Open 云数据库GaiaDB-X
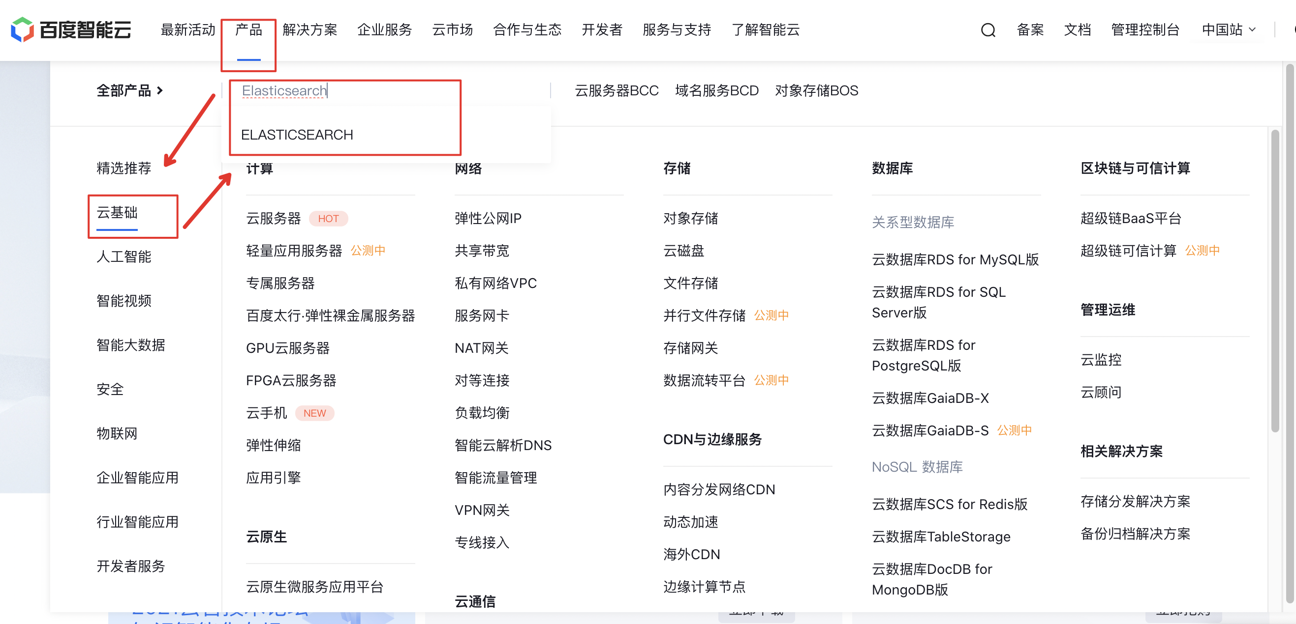 pos(930,398)
